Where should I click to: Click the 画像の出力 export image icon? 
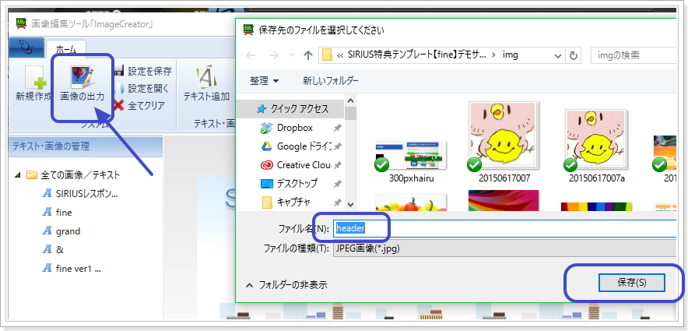pos(82,77)
